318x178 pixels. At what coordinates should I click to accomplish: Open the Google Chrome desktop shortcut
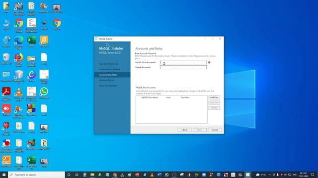[x=19, y=25]
